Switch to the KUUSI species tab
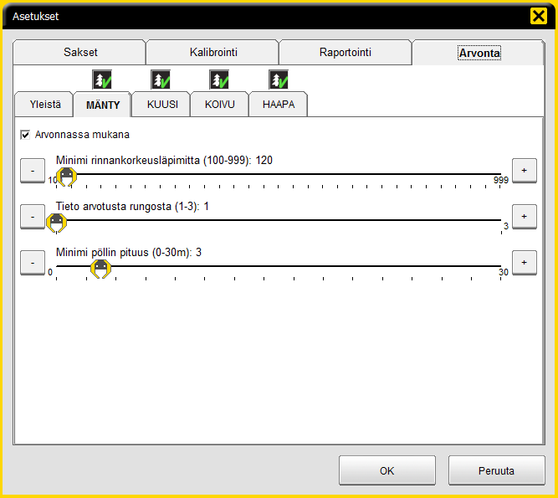Viewport: 558px width, 498px height. 161,105
